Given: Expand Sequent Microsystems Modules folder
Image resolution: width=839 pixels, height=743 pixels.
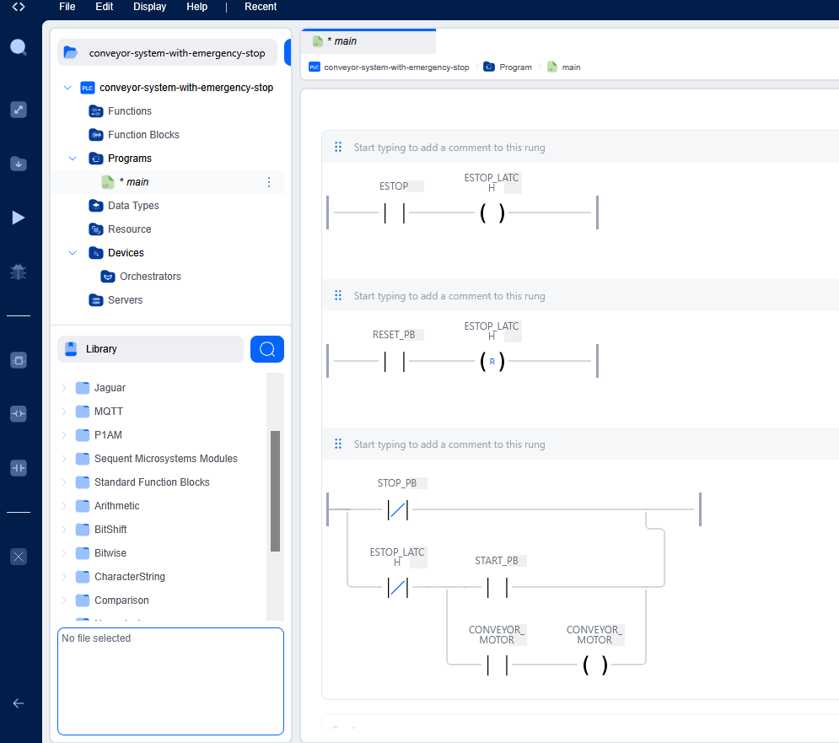Looking at the screenshot, I should [x=64, y=458].
